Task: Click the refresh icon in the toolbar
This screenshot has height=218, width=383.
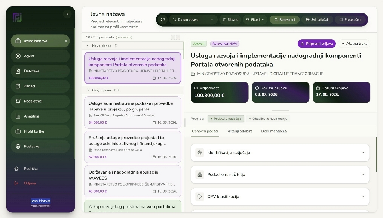Action: click(x=163, y=19)
